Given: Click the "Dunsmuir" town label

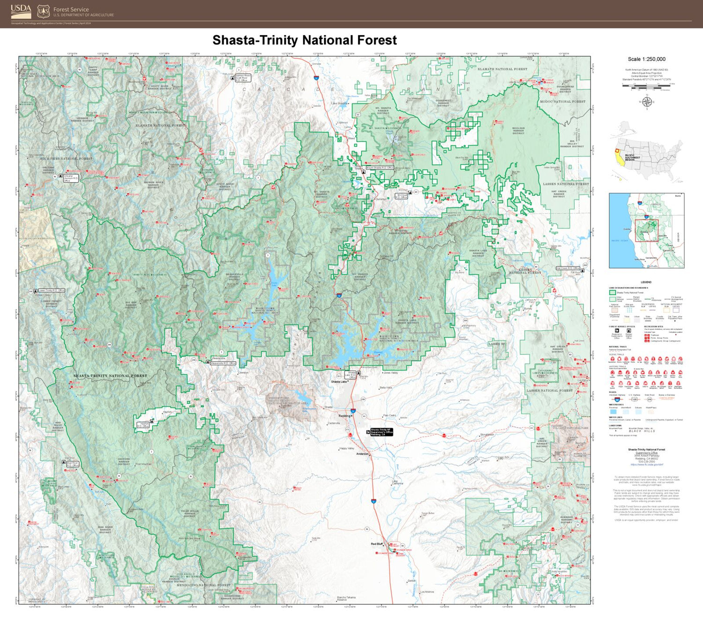Looking at the screenshot, I should click(x=381, y=199).
